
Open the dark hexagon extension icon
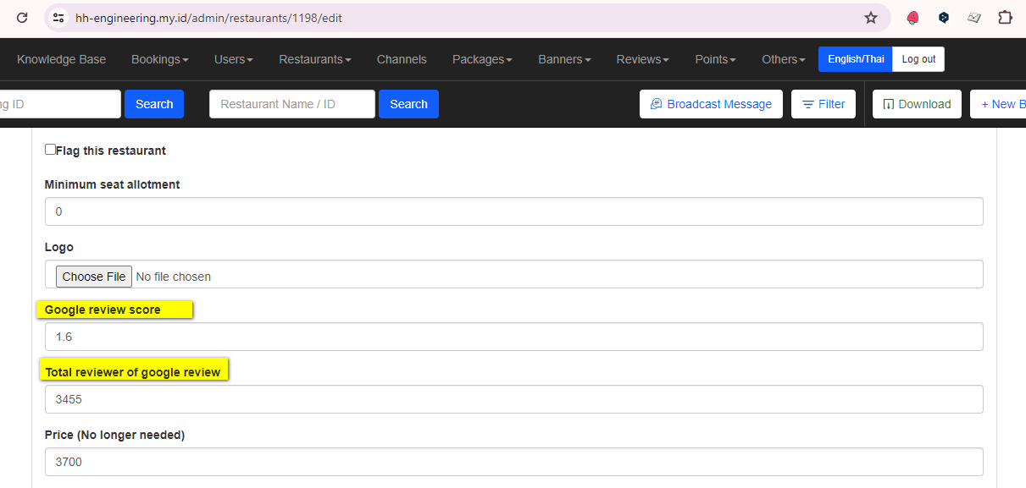point(943,18)
